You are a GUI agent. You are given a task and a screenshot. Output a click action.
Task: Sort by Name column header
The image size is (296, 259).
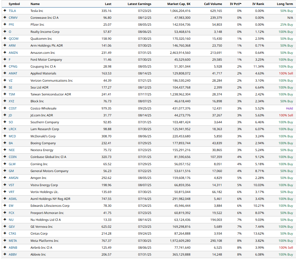click(35, 4)
